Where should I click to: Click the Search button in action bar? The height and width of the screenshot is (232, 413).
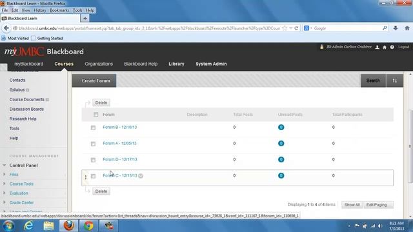tap(373, 81)
